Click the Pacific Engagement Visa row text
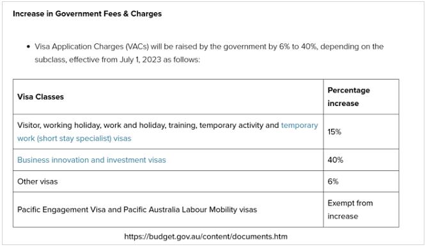This screenshot has height=247, width=427. click(x=137, y=210)
